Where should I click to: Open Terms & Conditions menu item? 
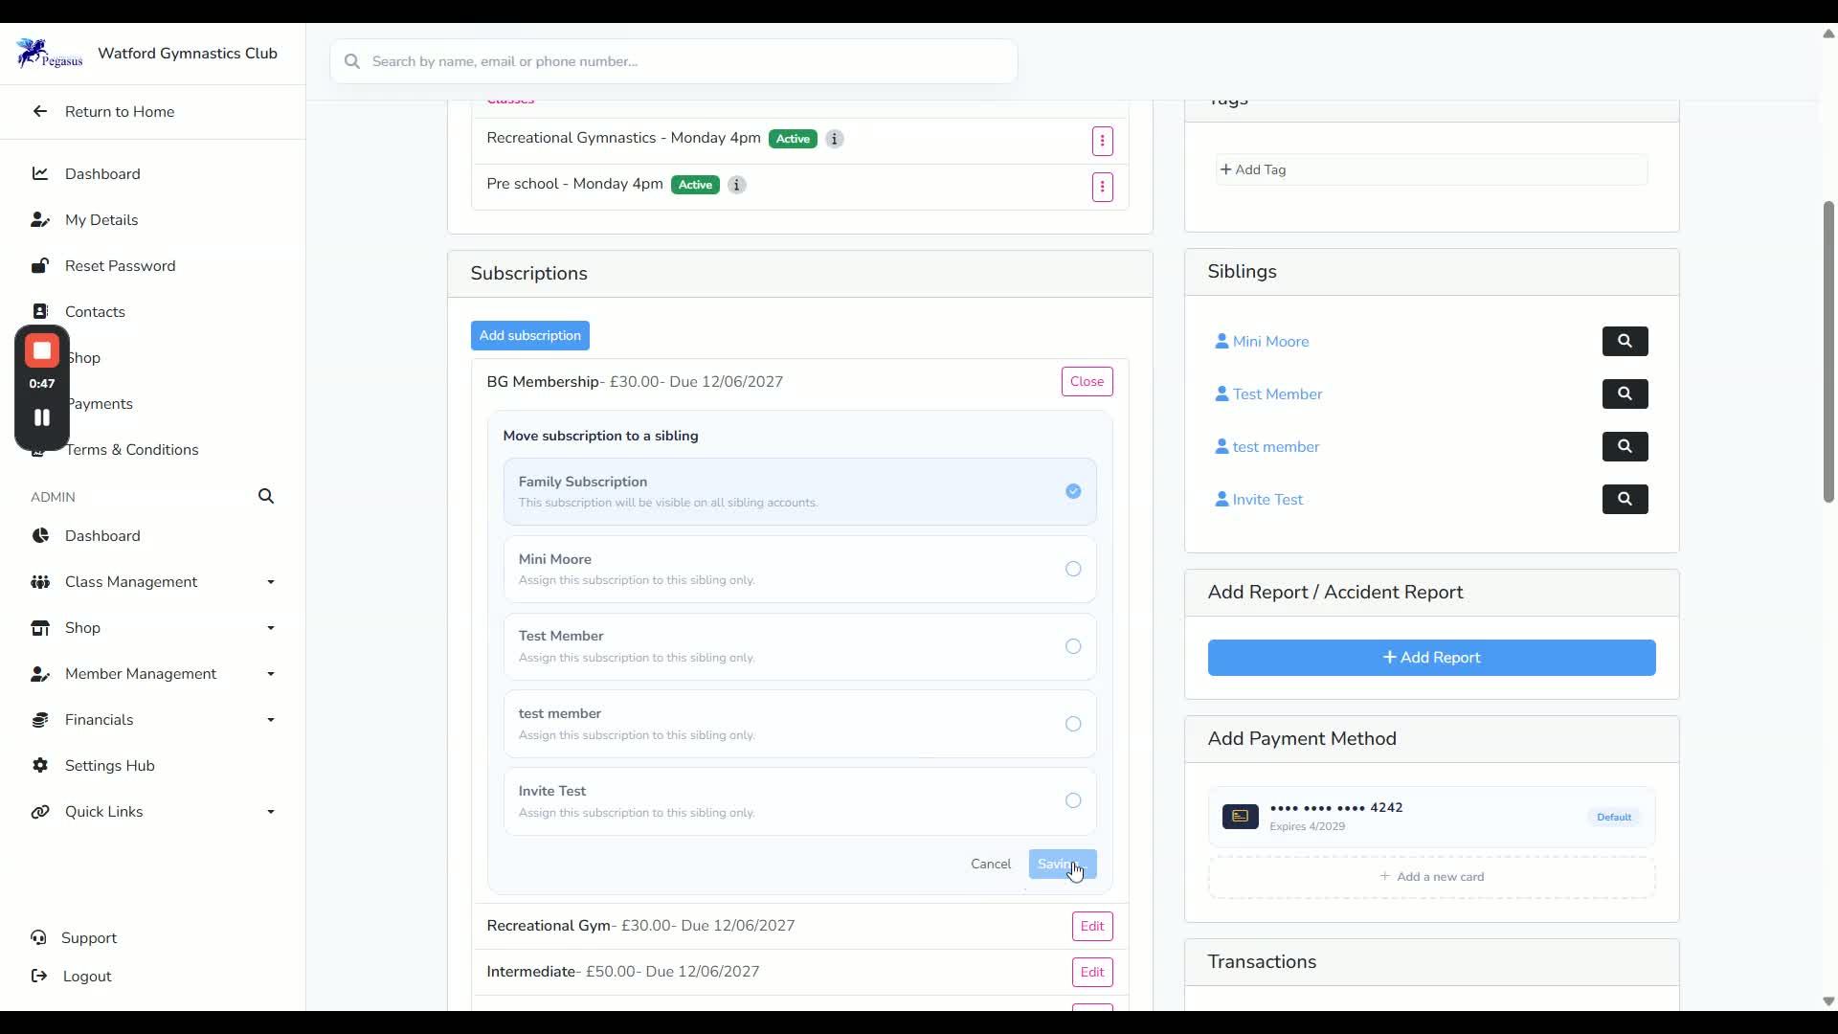click(132, 449)
